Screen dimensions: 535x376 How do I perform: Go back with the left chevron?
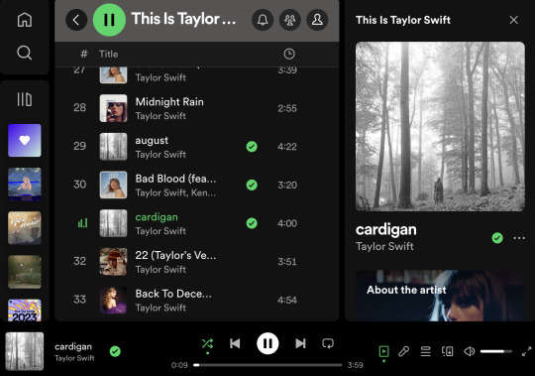tap(76, 20)
